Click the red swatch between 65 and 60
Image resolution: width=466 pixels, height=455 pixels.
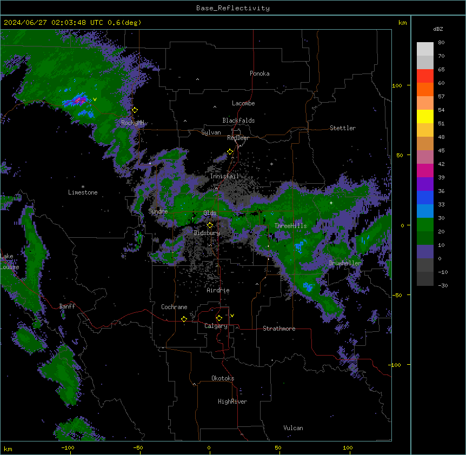pyautogui.click(x=425, y=76)
